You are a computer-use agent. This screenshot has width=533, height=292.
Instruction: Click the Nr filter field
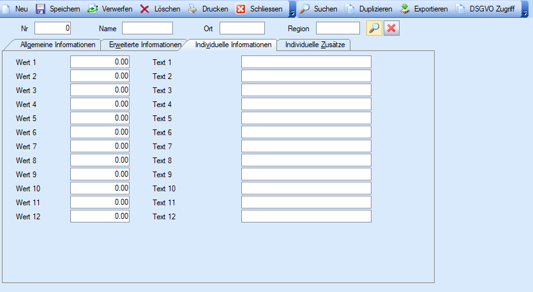pyautogui.click(x=53, y=28)
